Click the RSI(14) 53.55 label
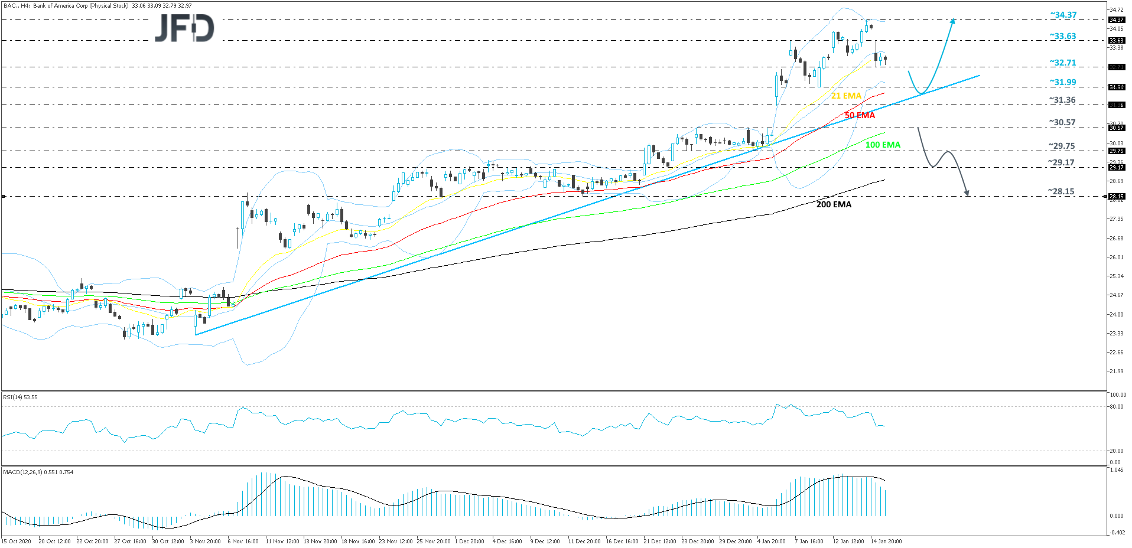 [19, 397]
